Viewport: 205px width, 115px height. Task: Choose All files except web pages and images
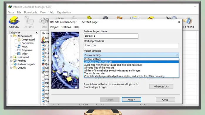tap(131, 70)
